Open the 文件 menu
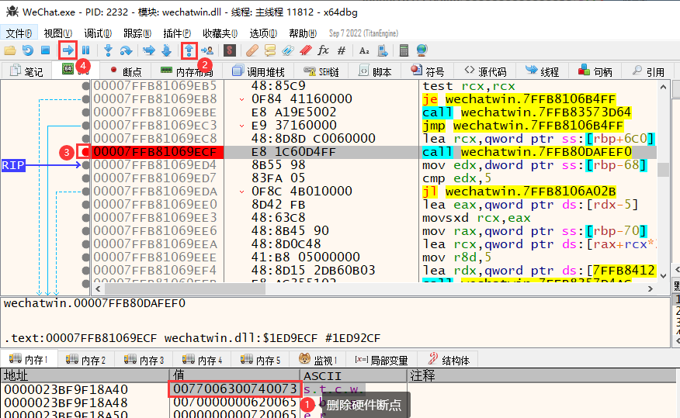This screenshot has height=418, width=680. click(19, 33)
